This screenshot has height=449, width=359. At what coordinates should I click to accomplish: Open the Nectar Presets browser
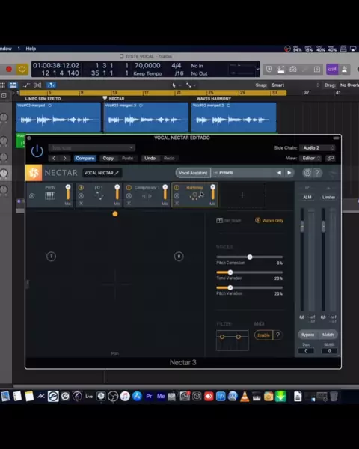point(226,173)
